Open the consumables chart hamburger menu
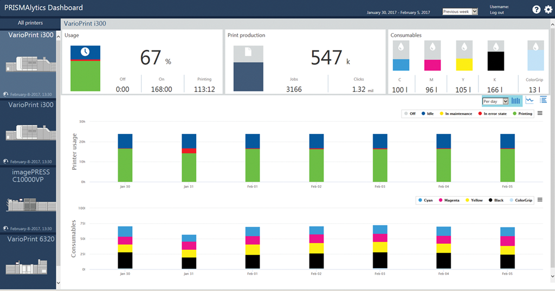 pyautogui.click(x=540, y=200)
